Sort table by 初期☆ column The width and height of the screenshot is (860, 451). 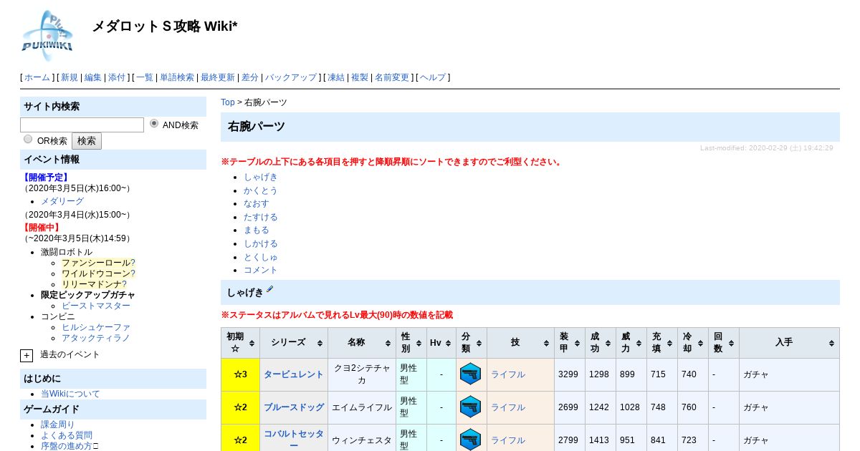(240, 343)
